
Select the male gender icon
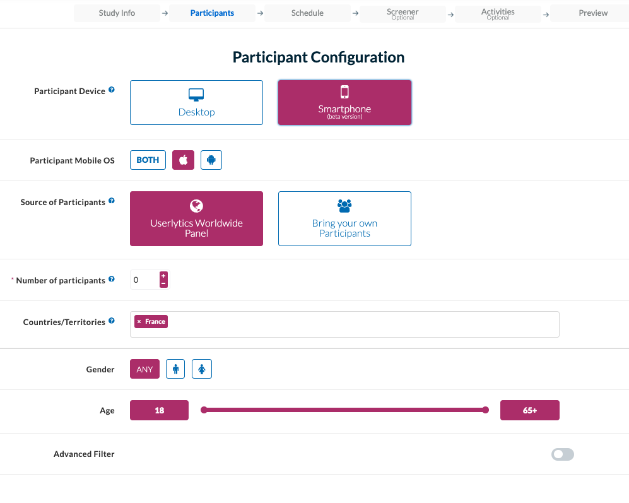pyautogui.click(x=175, y=369)
